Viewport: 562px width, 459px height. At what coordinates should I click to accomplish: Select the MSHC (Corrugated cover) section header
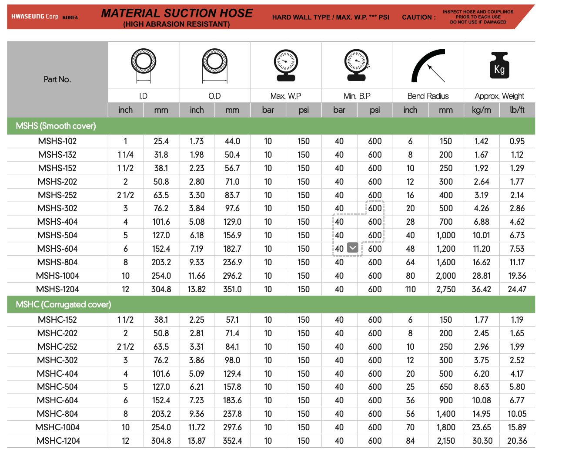click(64, 304)
